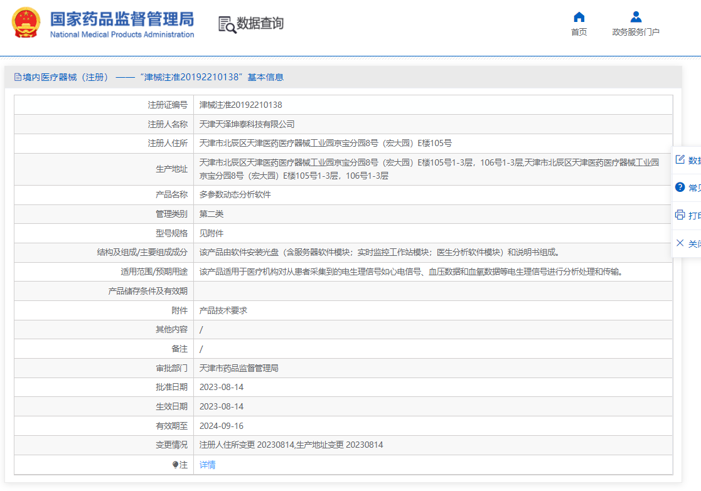The image size is (701, 491).
Task: Click the 适用范围/预期用途 description text
Action: pos(411,272)
